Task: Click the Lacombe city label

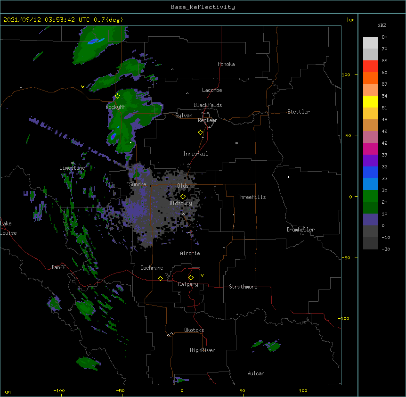Action: 212,90
